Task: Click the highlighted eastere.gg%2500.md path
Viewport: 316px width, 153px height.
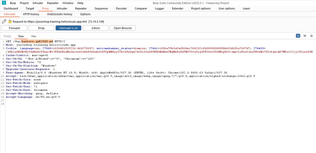Action: click(37, 41)
